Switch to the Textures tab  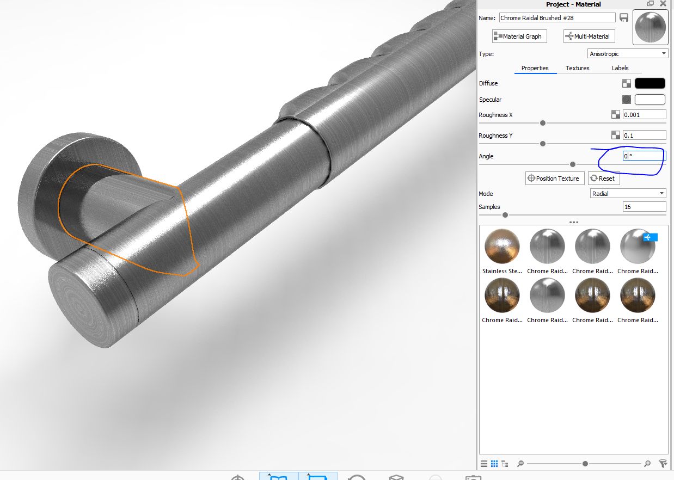(x=577, y=68)
